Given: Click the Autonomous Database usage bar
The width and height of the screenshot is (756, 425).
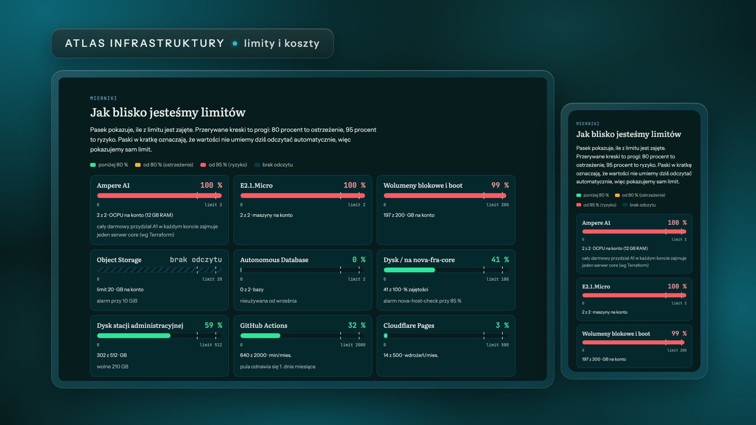Looking at the screenshot, I should (x=303, y=270).
